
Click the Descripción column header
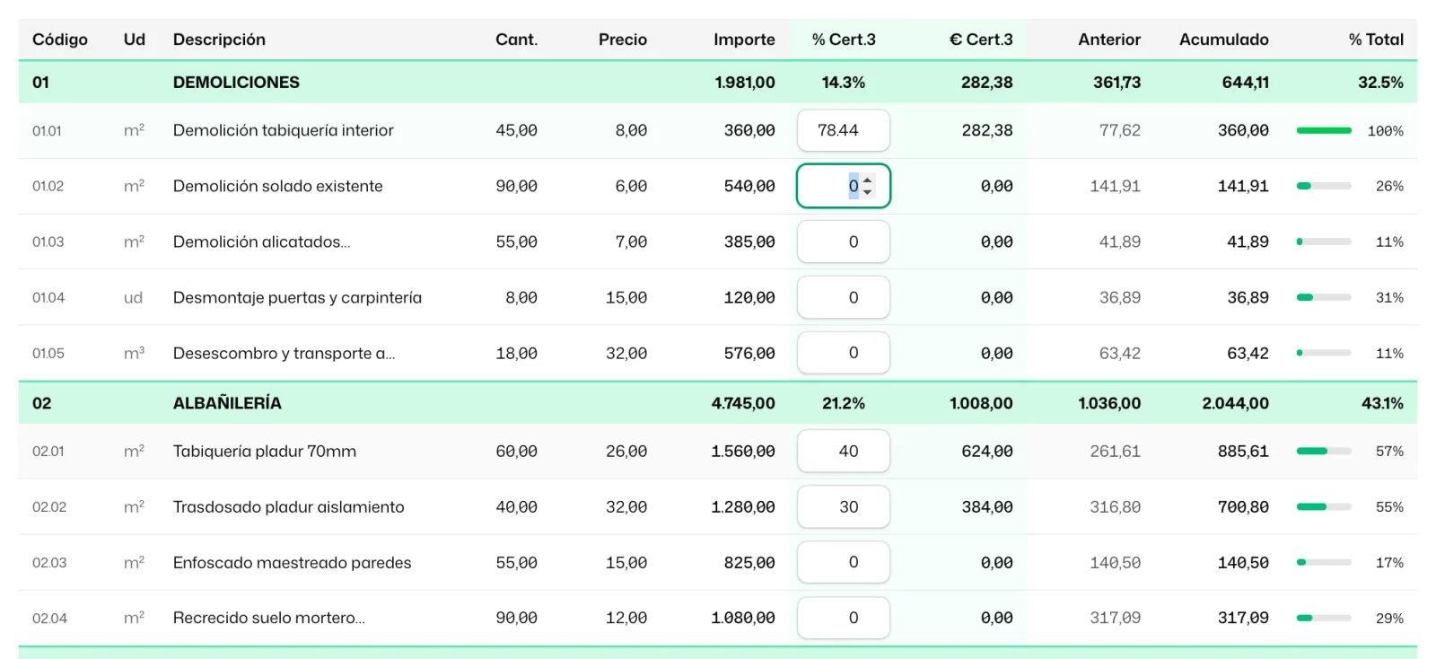click(x=219, y=40)
